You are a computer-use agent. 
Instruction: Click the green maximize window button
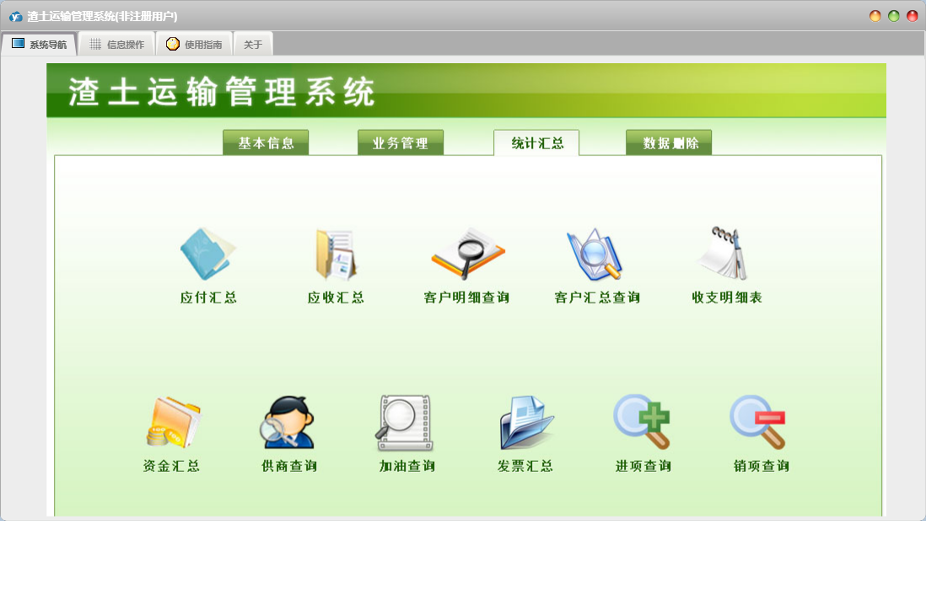click(893, 16)
